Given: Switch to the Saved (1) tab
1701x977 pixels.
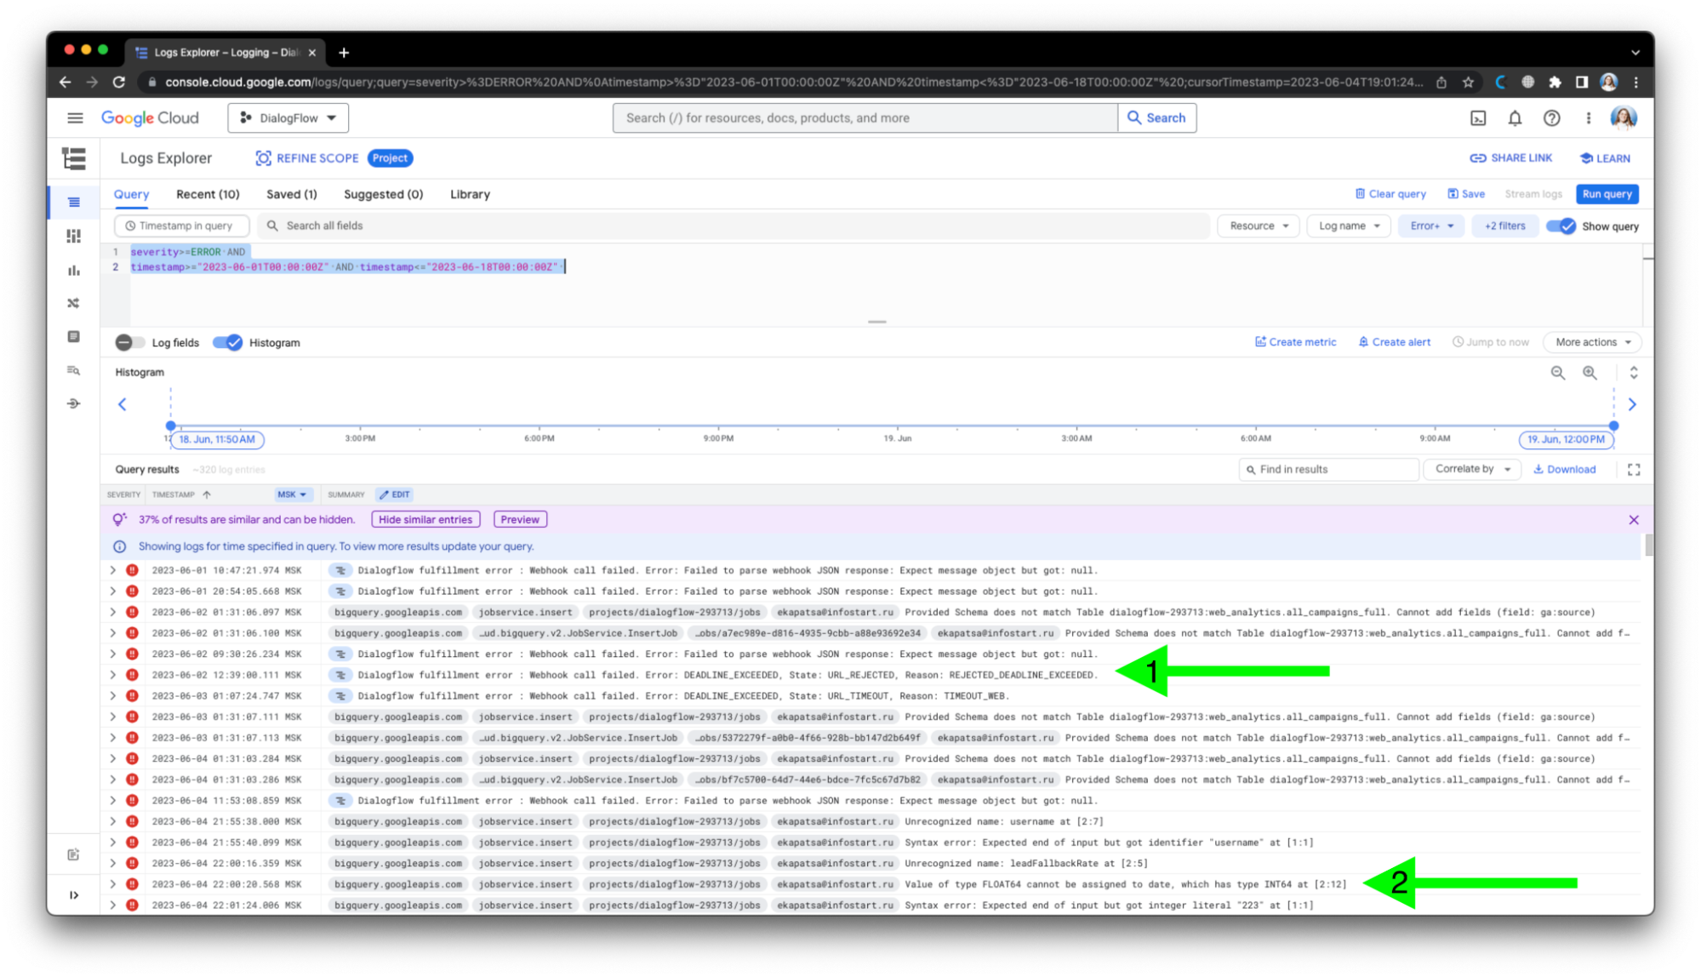Looking at the screenshot, I should 291,195.
